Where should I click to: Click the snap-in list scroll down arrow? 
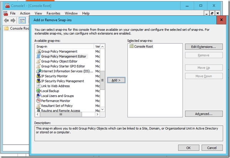[x=102, y=109]
